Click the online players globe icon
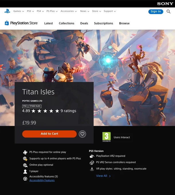 (25, 159)
